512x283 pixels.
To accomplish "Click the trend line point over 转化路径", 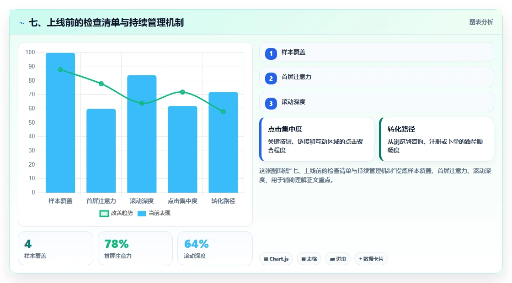I will (x=224, y=112).
